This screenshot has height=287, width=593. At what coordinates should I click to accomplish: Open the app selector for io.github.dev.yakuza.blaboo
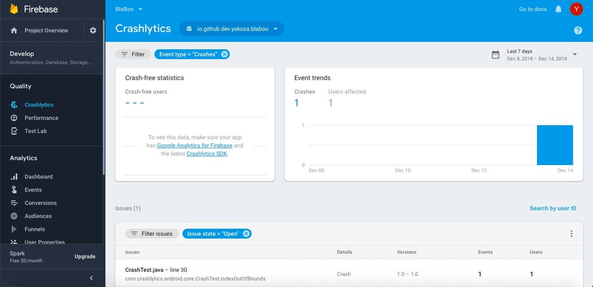(x=232, y=28)
